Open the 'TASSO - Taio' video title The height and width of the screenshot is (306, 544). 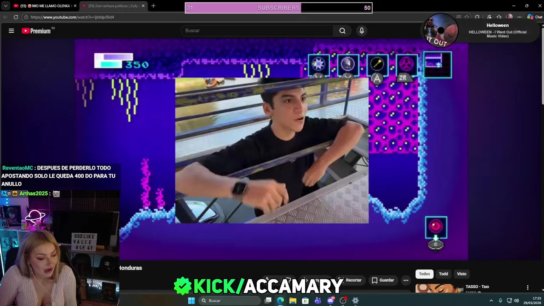coord(477,287)
